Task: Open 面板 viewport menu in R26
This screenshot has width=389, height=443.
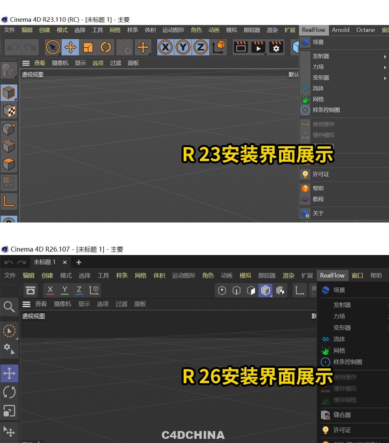Action: (140, 304)
